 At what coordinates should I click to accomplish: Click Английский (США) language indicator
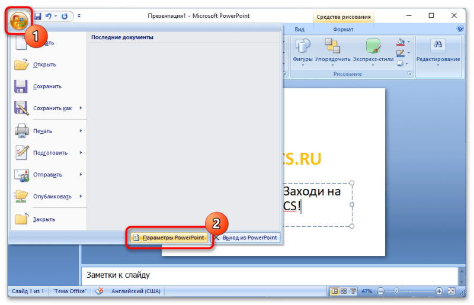tap(136, 291)
